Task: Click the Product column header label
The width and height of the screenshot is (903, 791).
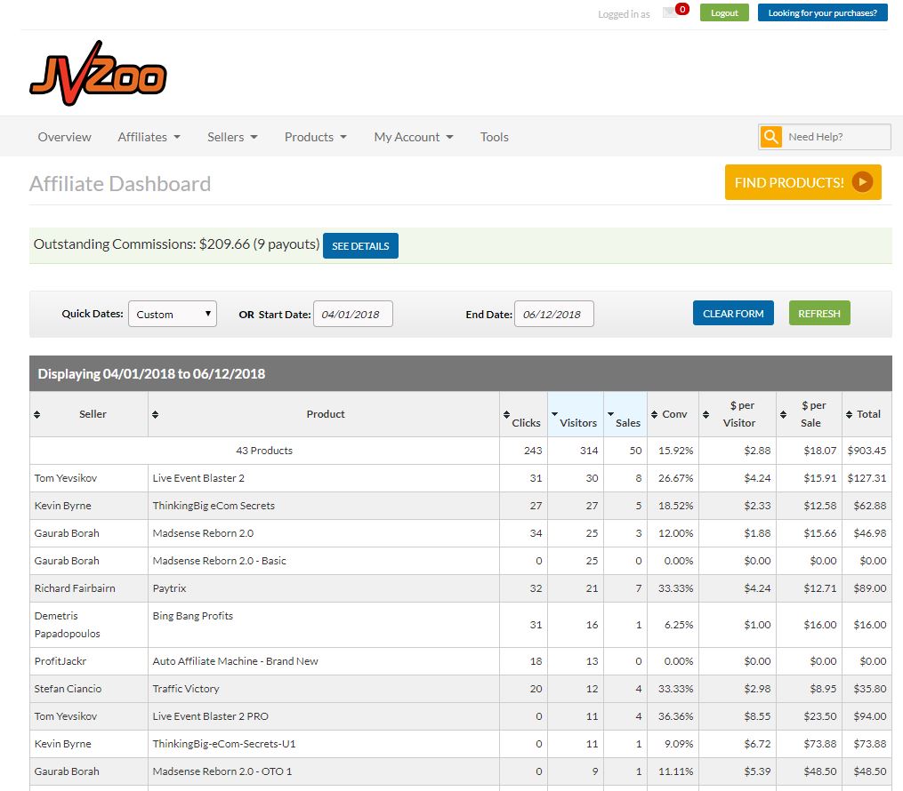Action: (x=326, y=414)
